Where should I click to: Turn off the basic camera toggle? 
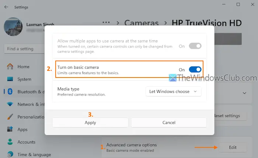pos(195,69)
